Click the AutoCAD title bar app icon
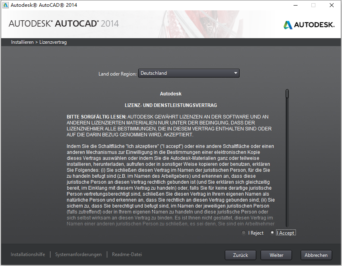 5,5
